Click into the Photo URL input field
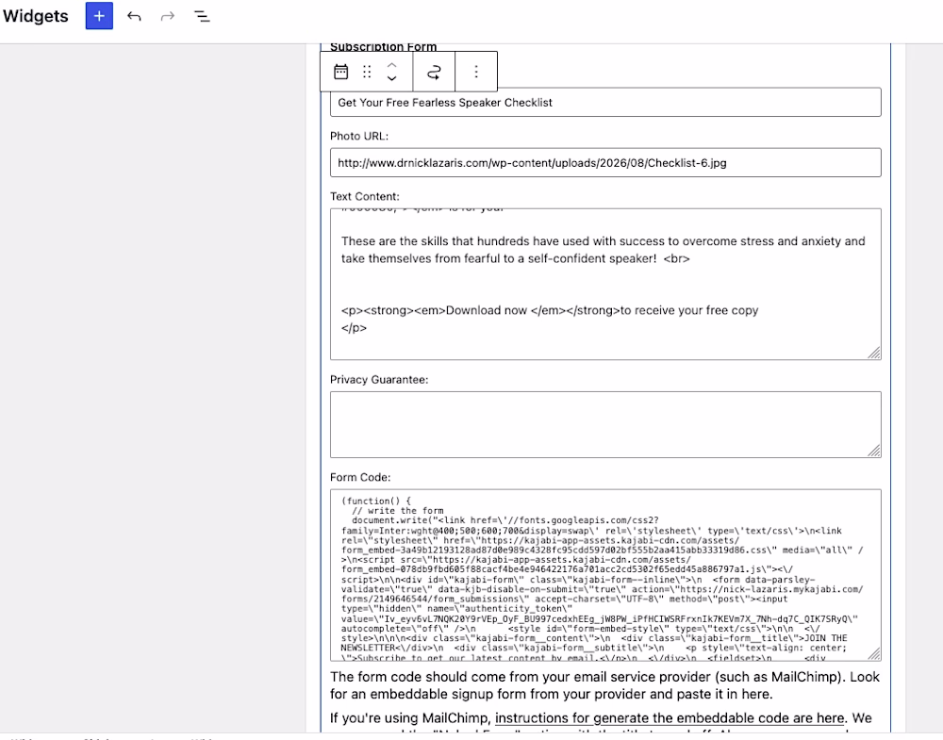Screen dimensions: 943x740 (x=605, y=162)
